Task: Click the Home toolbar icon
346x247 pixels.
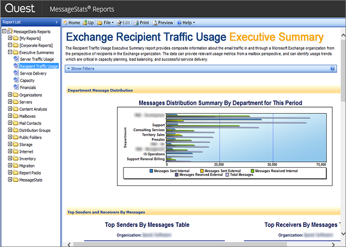Action: pos(65,23)
